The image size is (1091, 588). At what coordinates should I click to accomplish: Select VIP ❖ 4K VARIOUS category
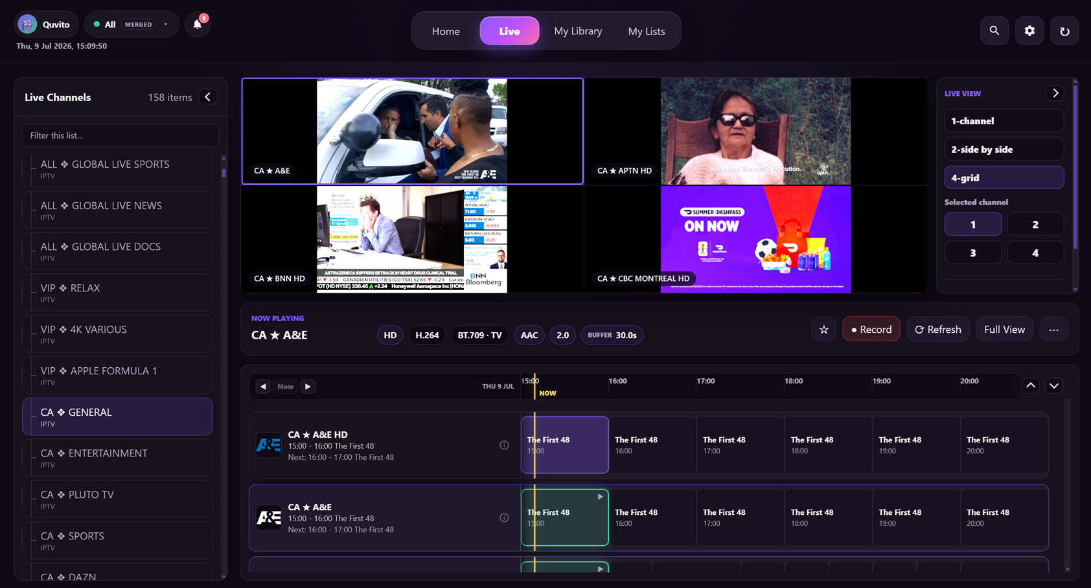[x=117, y=334]
